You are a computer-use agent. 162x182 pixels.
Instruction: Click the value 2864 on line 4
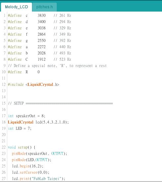click(x=42, y=34)
